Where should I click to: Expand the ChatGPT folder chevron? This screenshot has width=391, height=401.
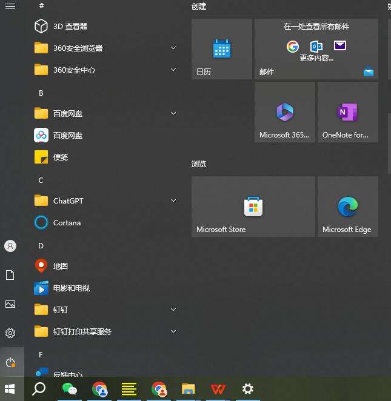point(173,200)
